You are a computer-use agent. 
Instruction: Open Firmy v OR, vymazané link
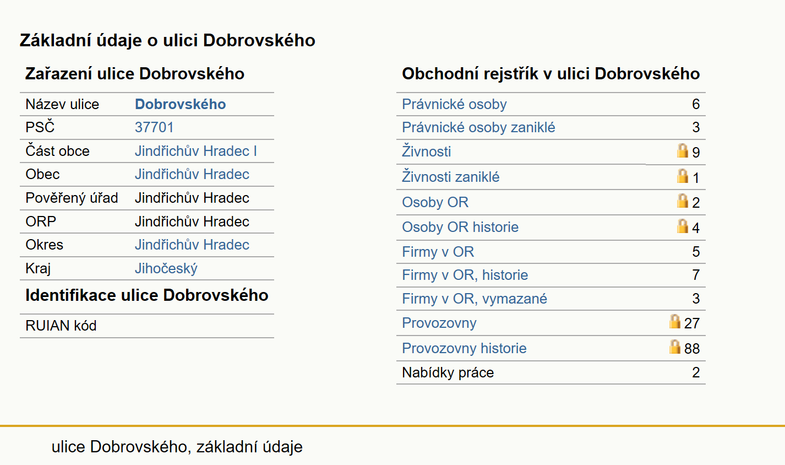point(475,299)
